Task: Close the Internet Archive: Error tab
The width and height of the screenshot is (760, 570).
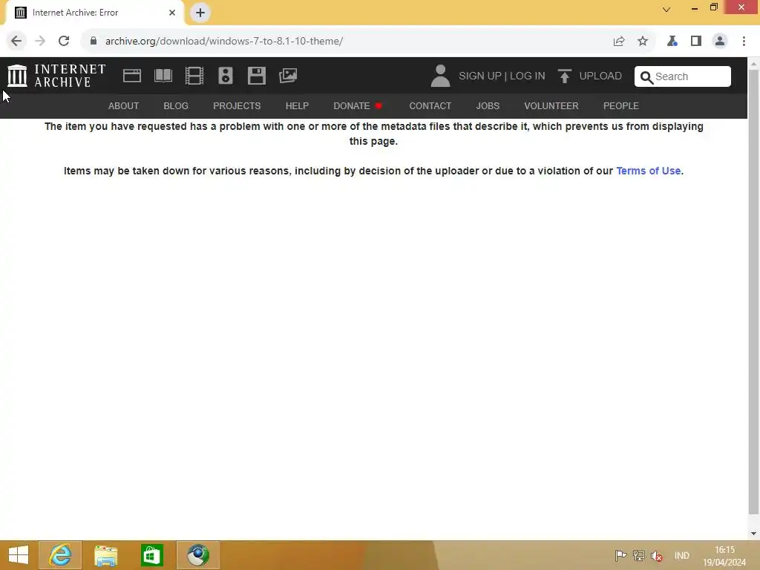Action: 172,13
